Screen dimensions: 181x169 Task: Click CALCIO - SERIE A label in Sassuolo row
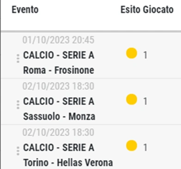point(59,101)
